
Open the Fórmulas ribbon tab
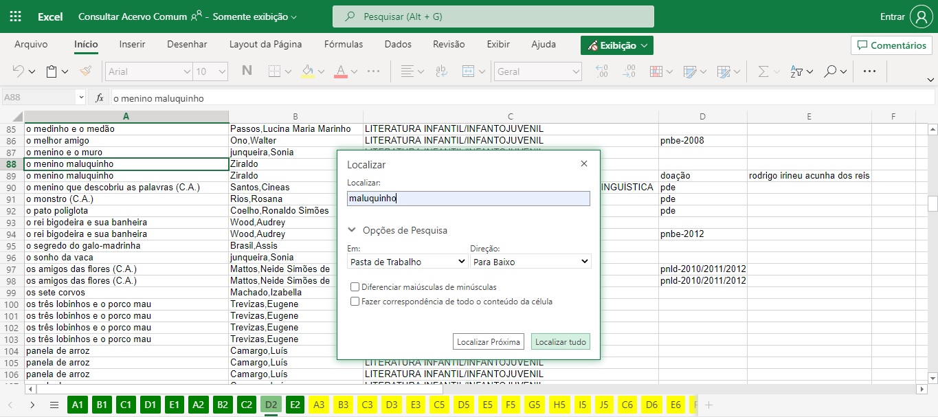pos(343,45)
